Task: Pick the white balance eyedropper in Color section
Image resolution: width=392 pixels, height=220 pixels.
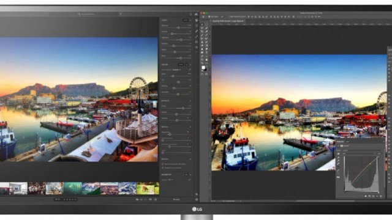Action: (190, 70)
